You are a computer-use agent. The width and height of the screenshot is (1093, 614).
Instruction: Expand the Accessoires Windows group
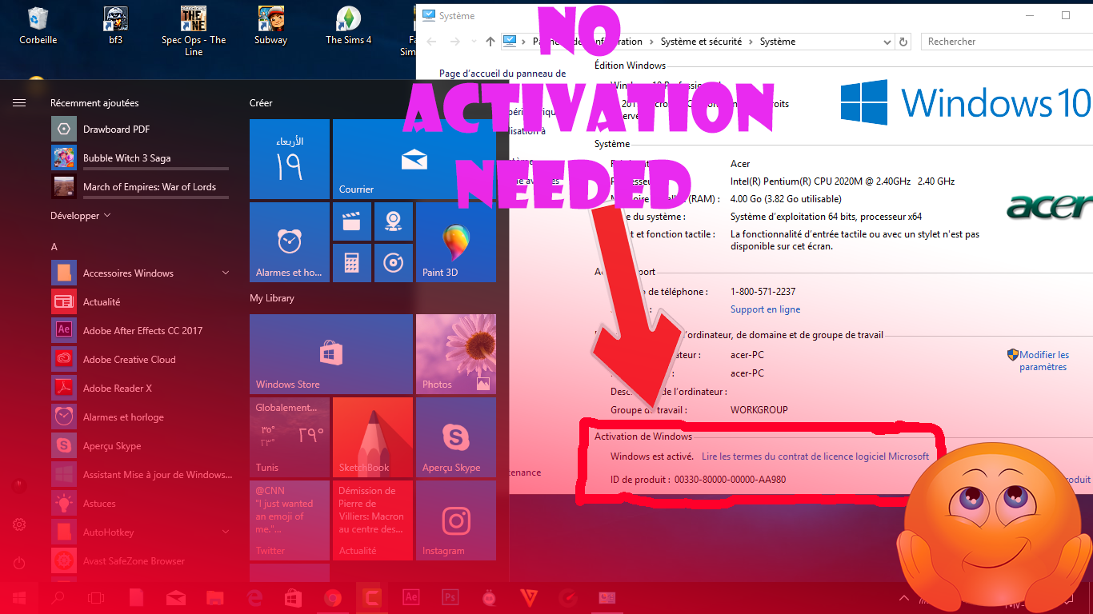(x=226, y=273)
